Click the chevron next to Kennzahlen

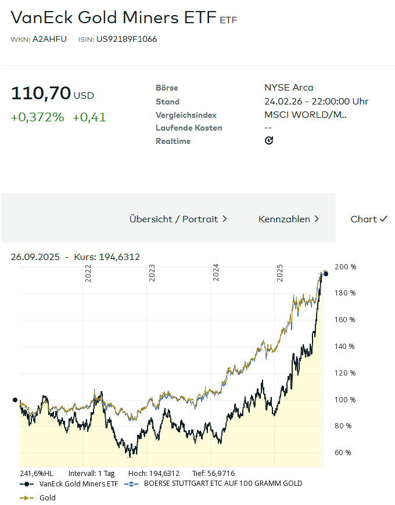click(317, 219)
